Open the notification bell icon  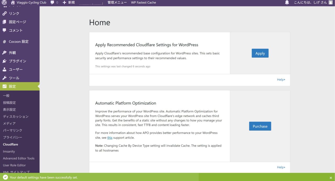click(x=287, y=3)
